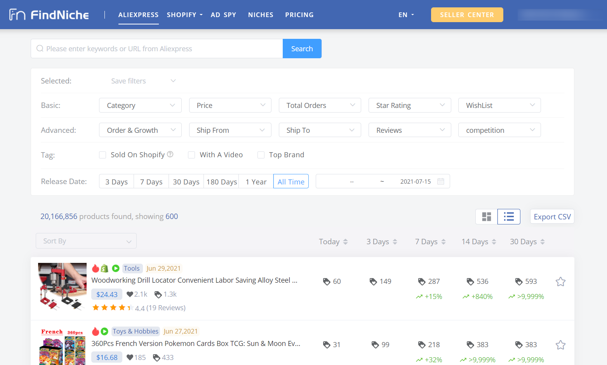Open the competition dropdown
Image resolution: width=607 pixels, height=365 pixels.
(x=499, y=130)
